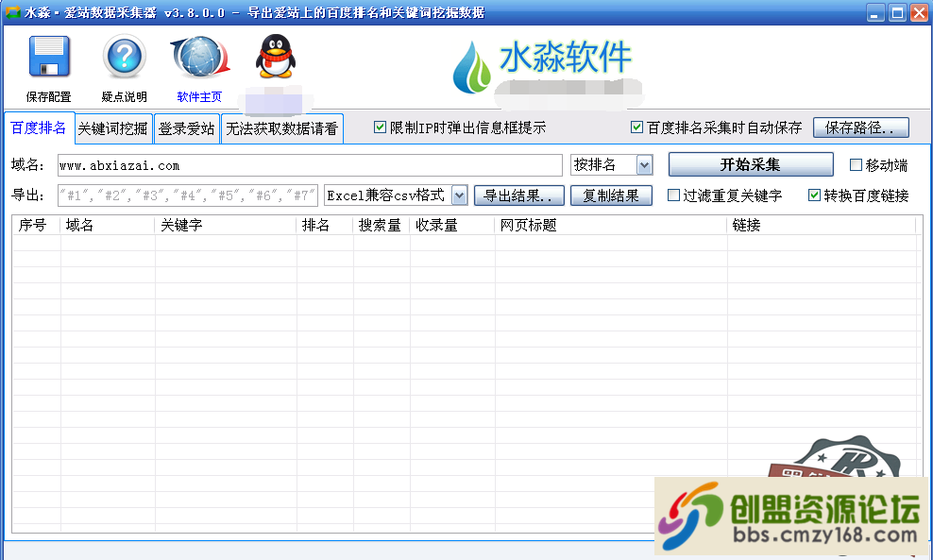Toggle 限制IP时弹出信息框提示 checkbox
Image resolution: width=933 pixels, height=560 pixels.
point(380,127)
